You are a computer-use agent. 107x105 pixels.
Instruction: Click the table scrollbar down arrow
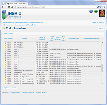tap(102, 83)
